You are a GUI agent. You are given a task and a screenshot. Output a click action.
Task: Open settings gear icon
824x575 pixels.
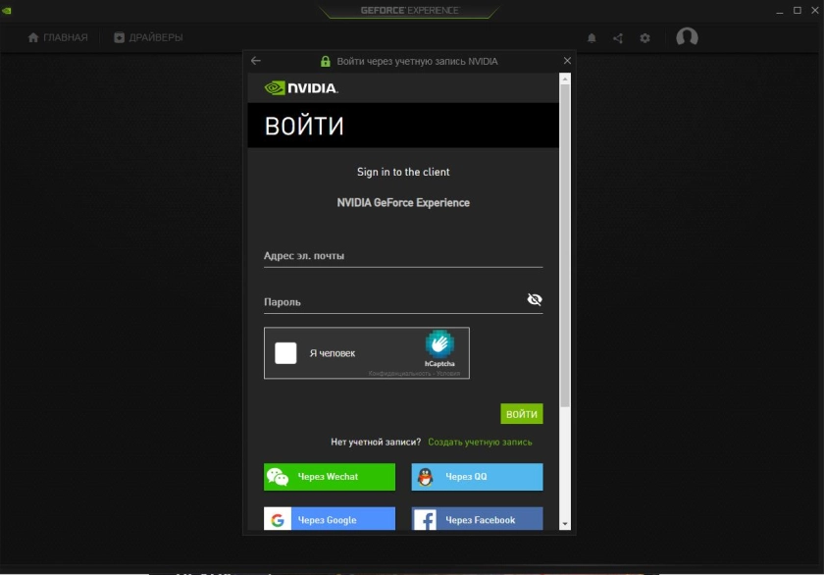[x=644, y=38]
